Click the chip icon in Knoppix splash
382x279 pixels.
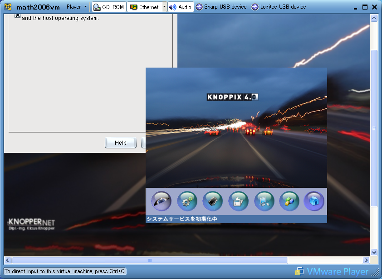[x=212, y=201]
